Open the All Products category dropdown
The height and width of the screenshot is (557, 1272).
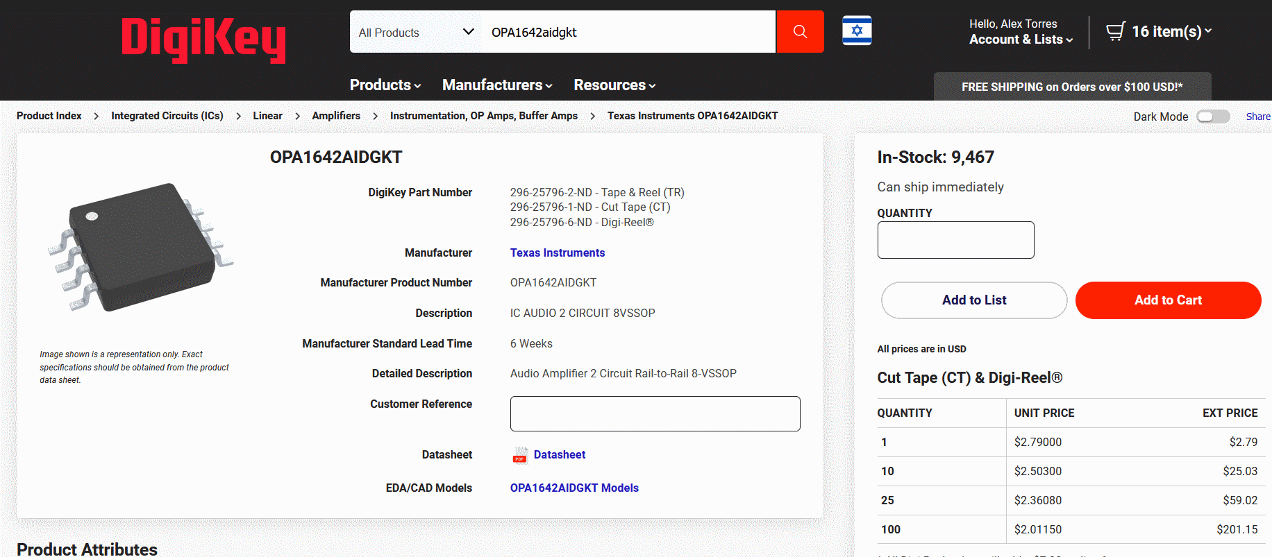(415, 32)
